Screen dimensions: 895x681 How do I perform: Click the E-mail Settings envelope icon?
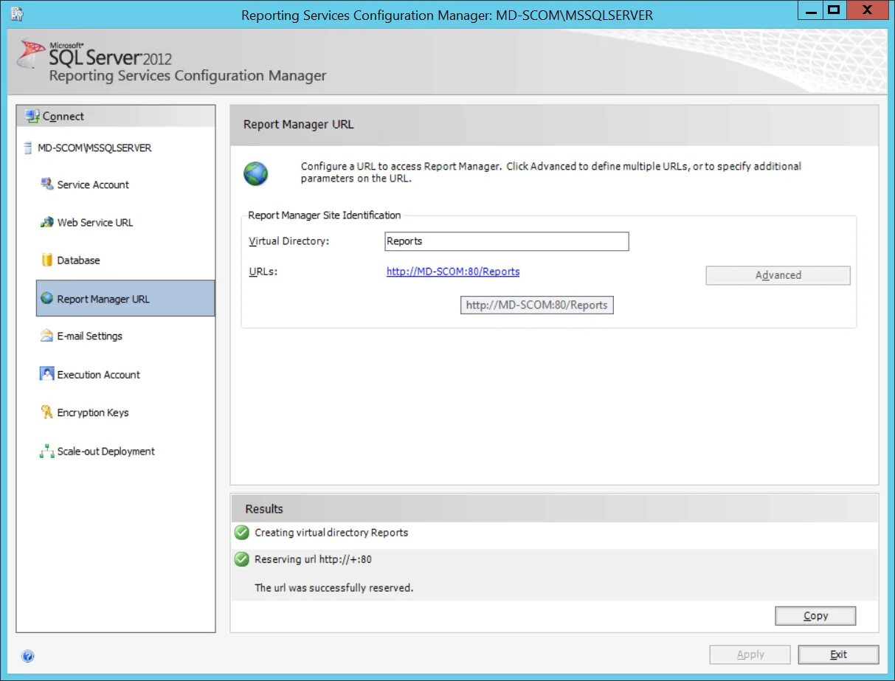tap(47, 336)
